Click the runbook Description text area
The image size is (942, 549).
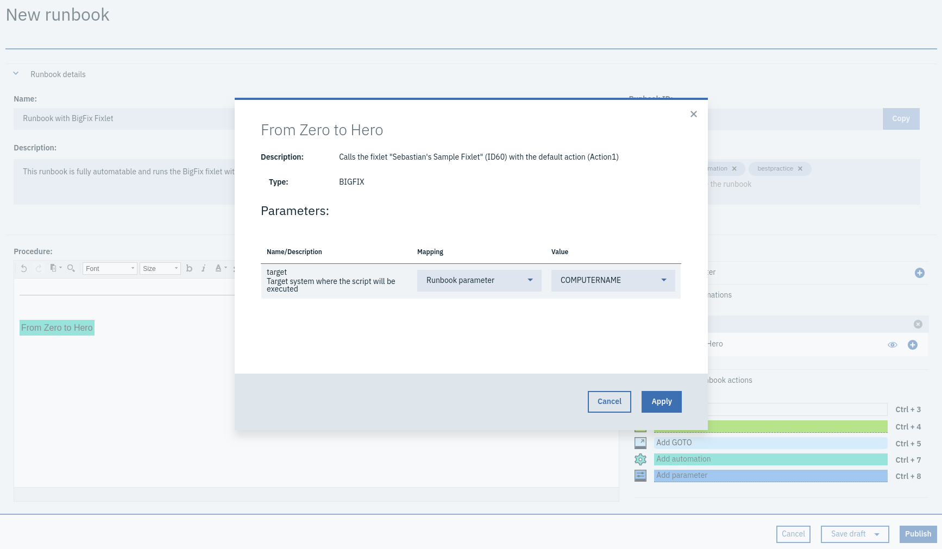pos(124,182)
